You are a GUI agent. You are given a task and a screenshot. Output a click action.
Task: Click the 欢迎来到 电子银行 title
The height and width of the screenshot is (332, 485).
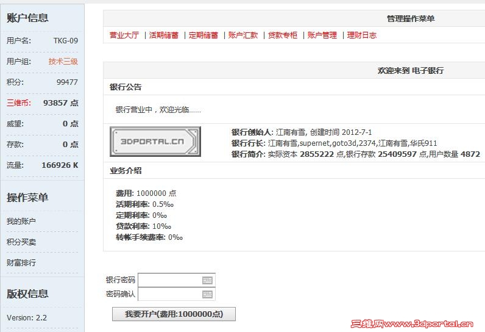point(411,71)
